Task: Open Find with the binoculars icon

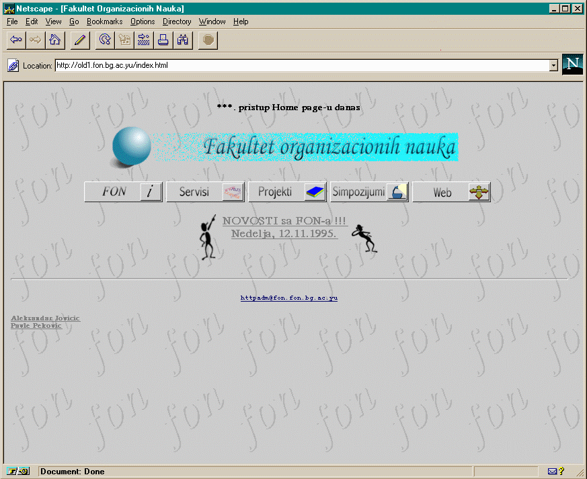Action: (x=183, y=40)
